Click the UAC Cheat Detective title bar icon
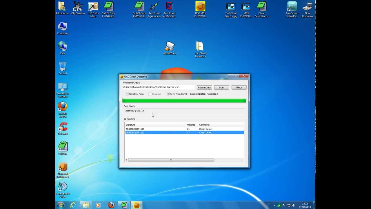Image resolution: width=371 pixels, height=209 pixels. pos(122,77)
